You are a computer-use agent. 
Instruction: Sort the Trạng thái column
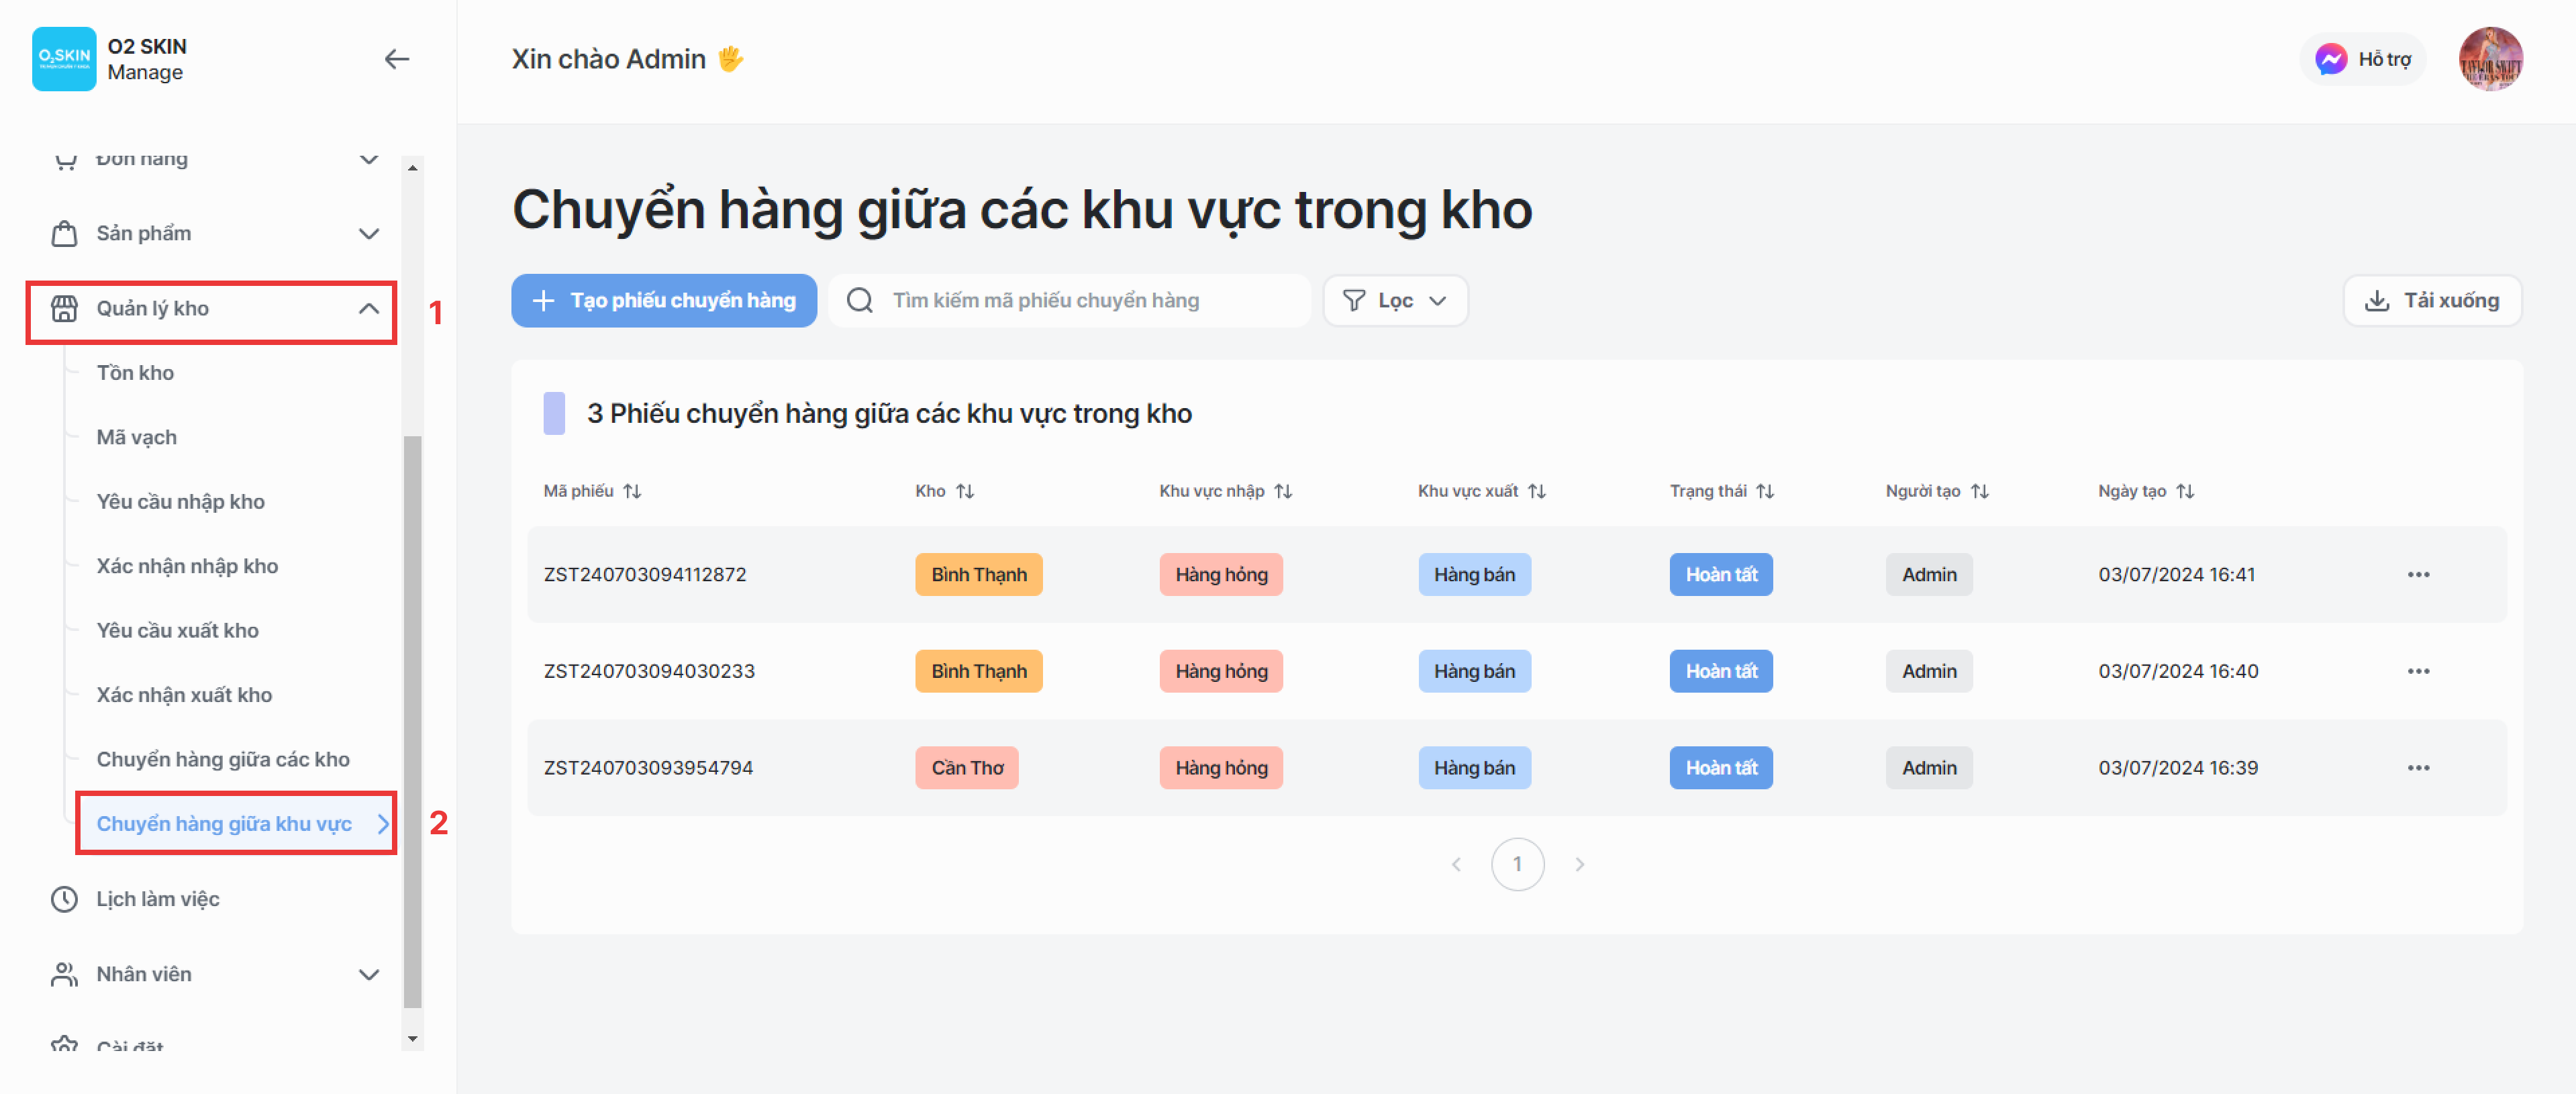coord(1765,491)
